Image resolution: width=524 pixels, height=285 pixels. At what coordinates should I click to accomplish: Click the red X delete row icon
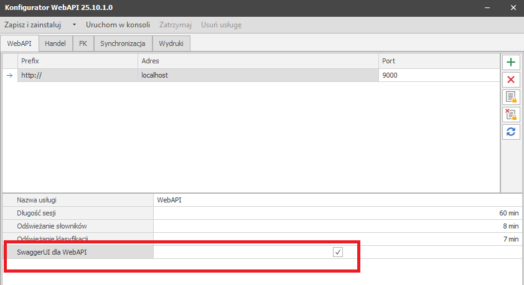[x=511, y=79]
